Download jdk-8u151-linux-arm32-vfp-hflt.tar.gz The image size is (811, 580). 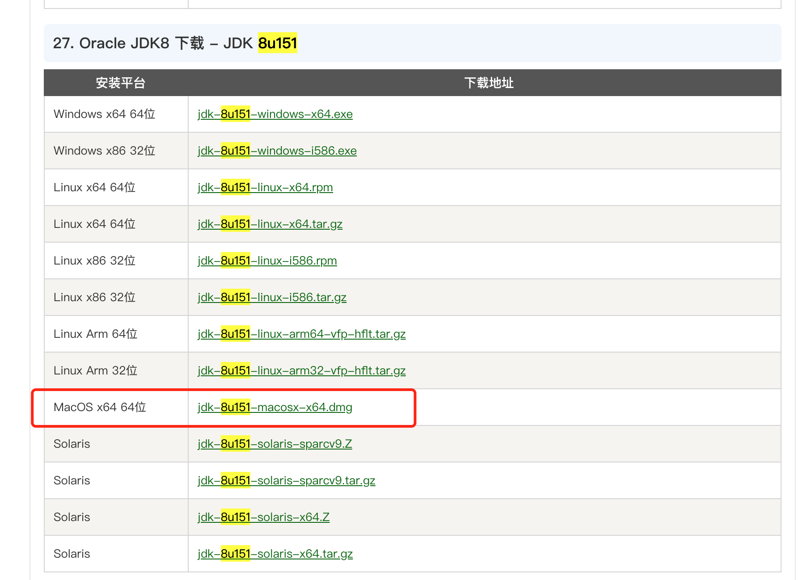(302, 371)
